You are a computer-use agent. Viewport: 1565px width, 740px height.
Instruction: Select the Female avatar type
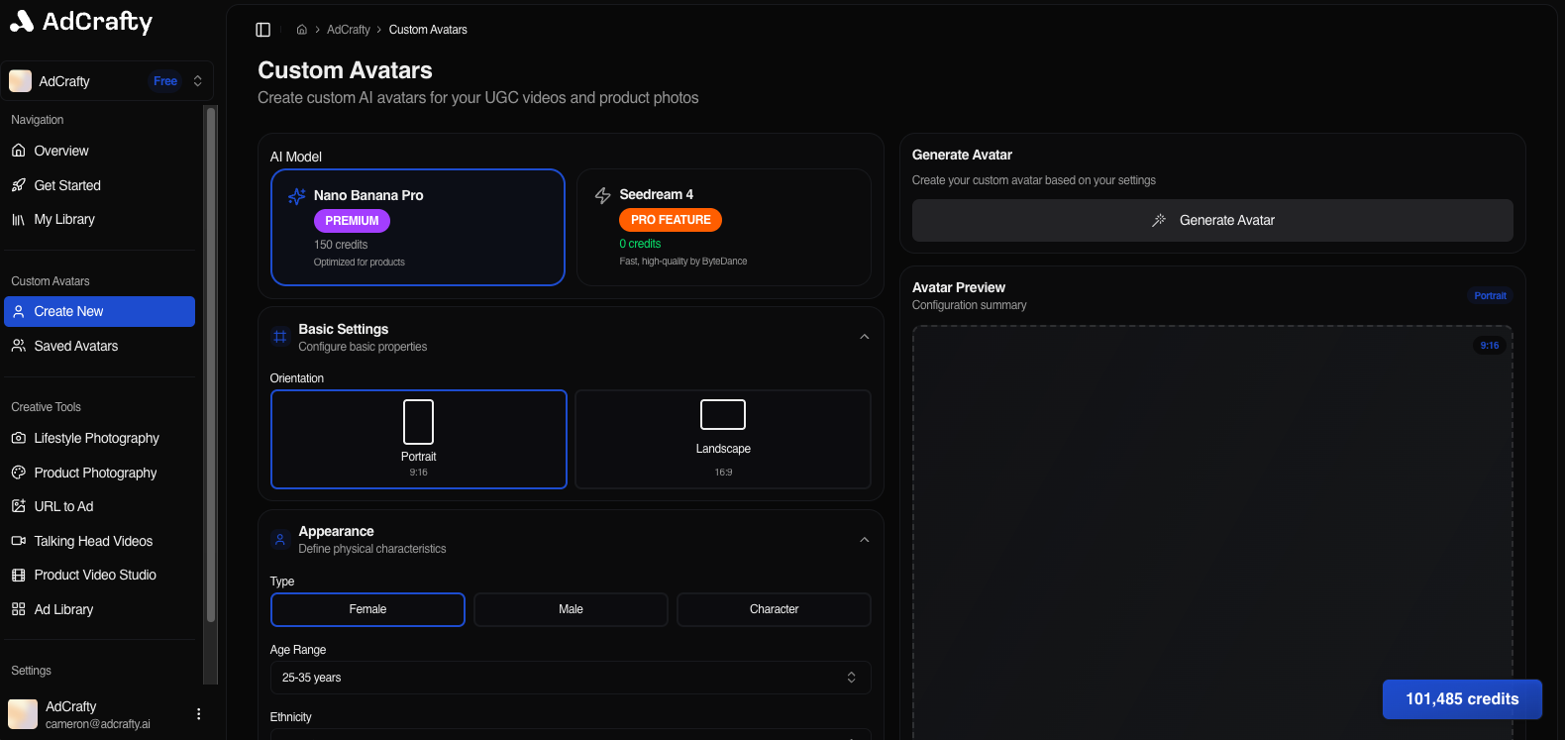coord(367,609)
